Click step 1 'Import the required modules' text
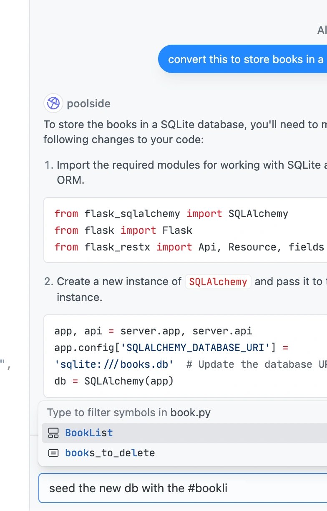 (192, 173)
